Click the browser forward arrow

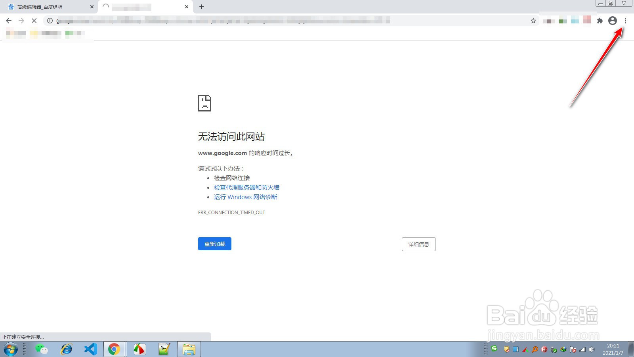pos(21,20)
